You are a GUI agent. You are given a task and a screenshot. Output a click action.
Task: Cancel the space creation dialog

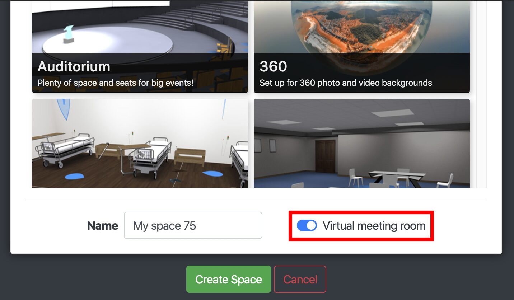pos(300,279)
